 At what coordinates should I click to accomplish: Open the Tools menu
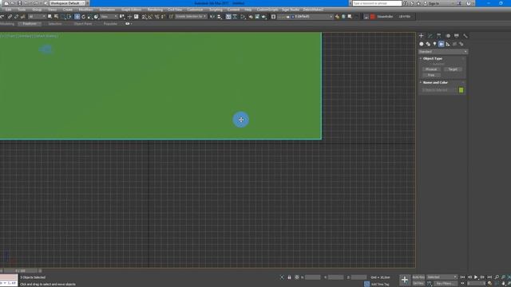point(22,10)
